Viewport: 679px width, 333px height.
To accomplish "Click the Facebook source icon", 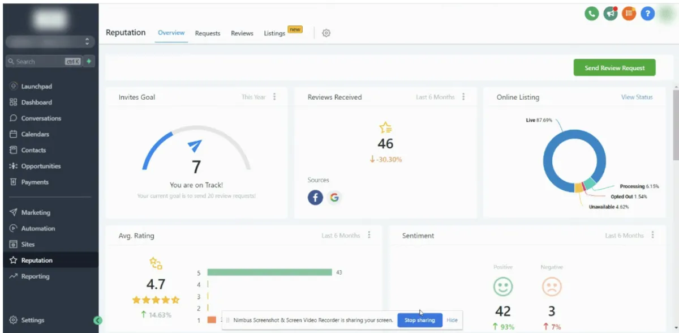I will point(315,197).
